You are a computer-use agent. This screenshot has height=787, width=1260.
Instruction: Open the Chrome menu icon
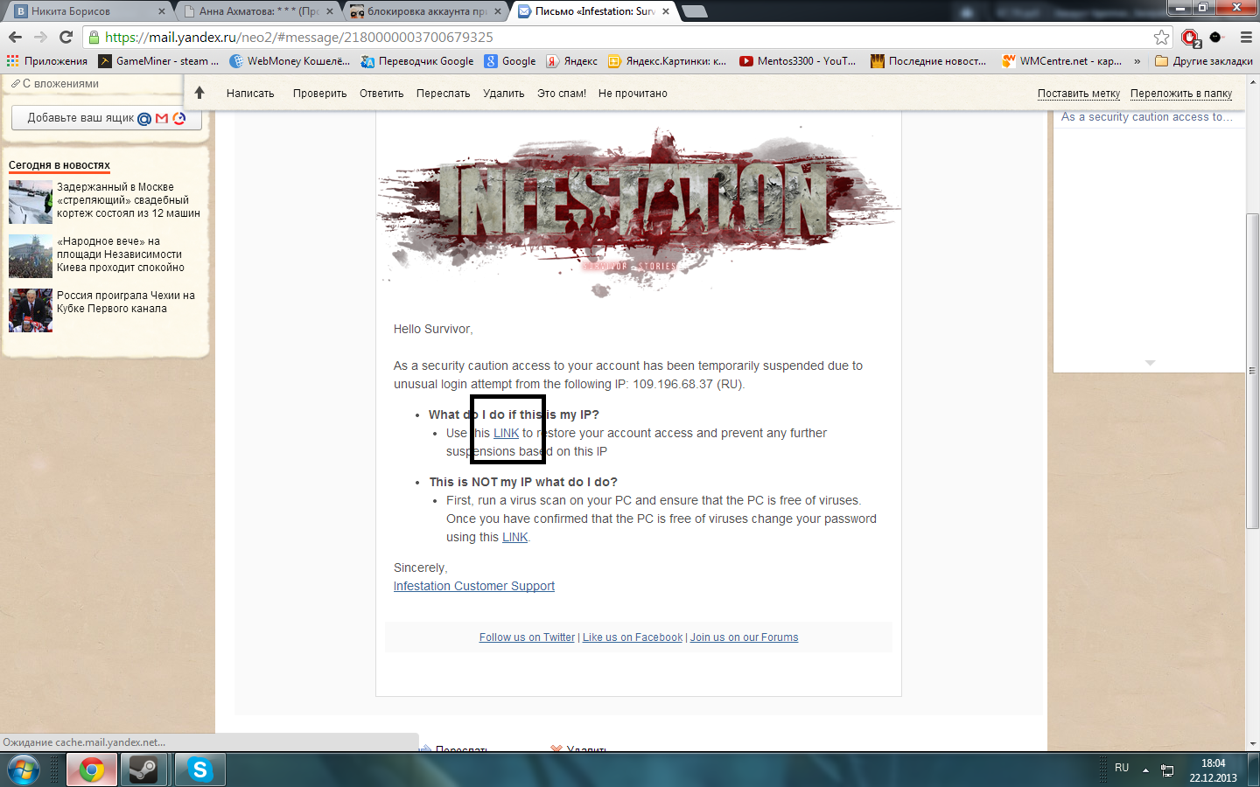1246,37
